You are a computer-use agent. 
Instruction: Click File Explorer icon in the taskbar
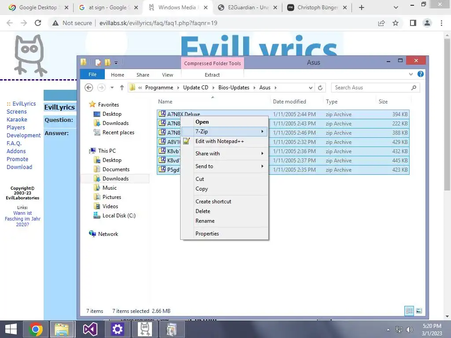tap(62, 329)
